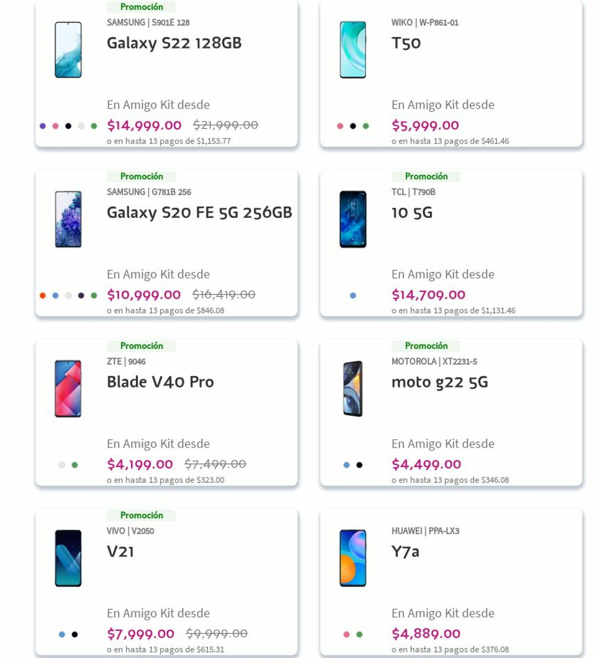The image size is (595, 658).
Task: Open the moto g22 5G phone image
Action: pos(353,389)
